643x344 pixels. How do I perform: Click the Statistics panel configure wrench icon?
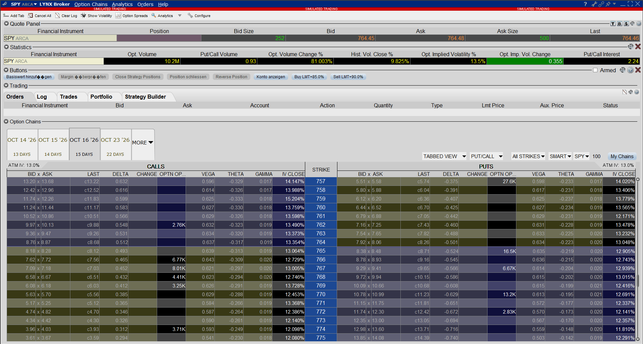pos(631,47)
